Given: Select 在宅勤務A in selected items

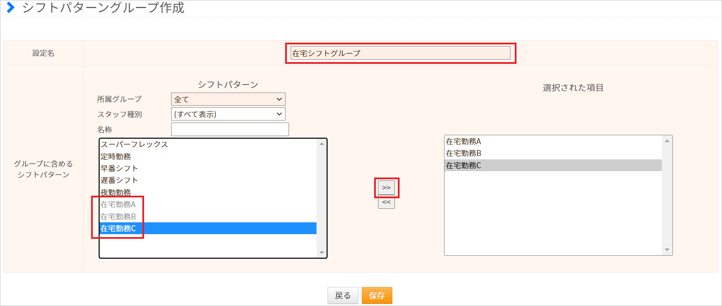Looking at the screenshot, I should [x=464, y=142].
